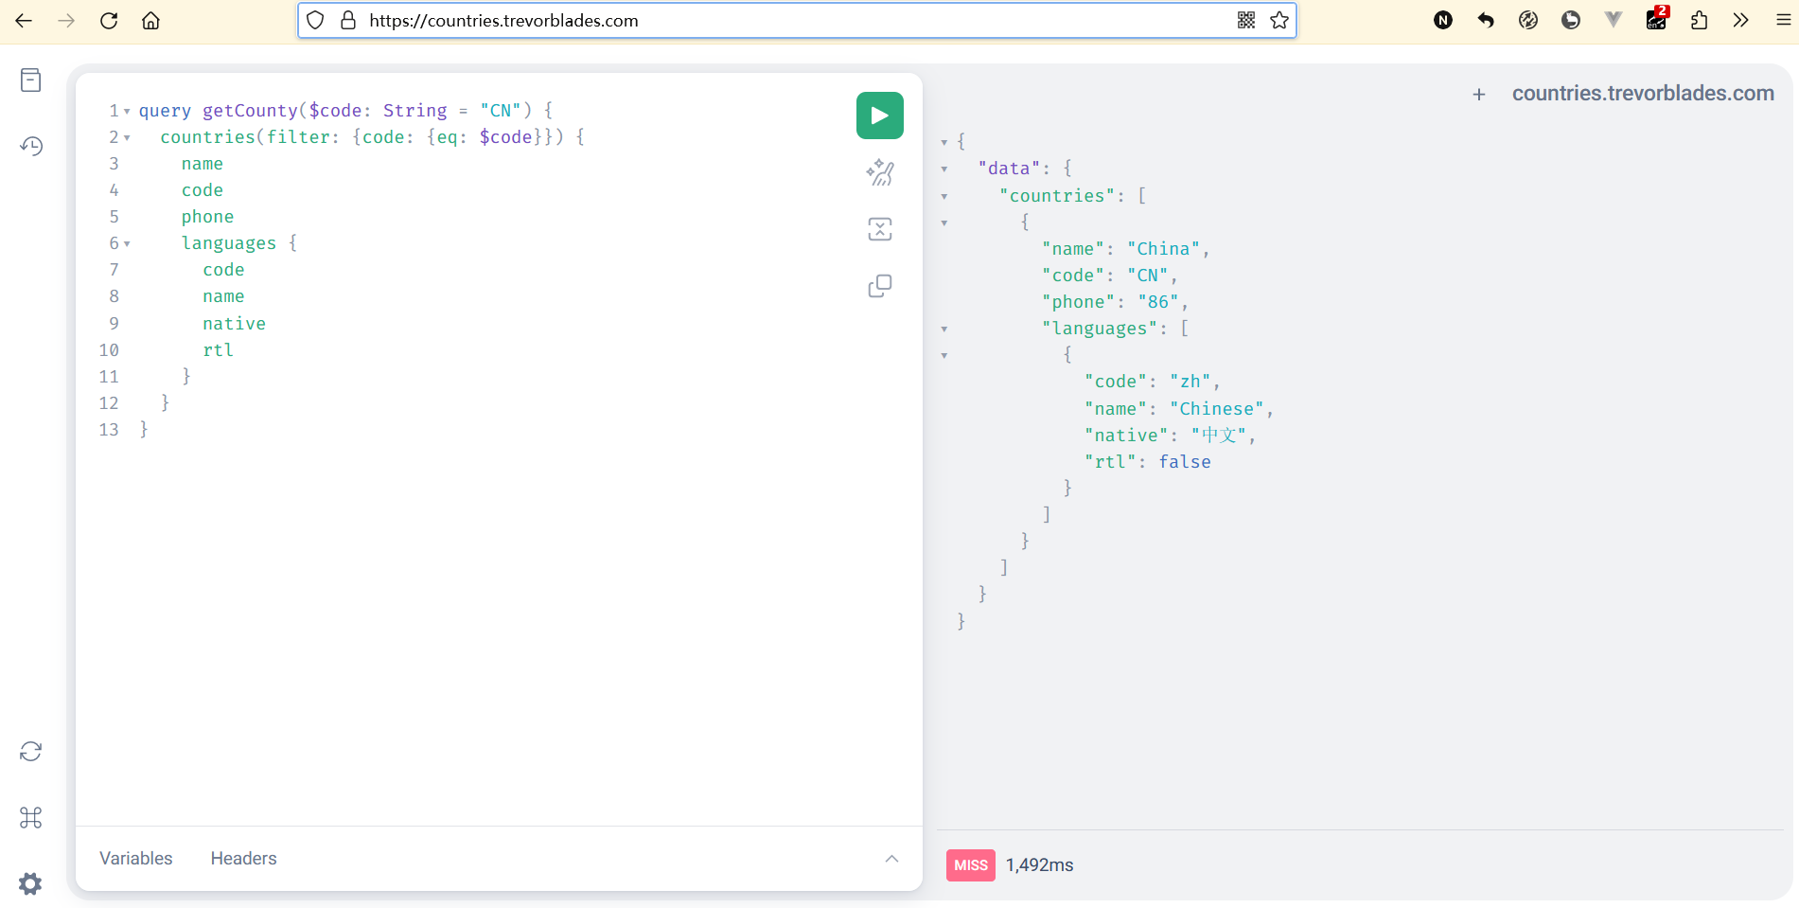This screenshot has height=908, width=1799.
Task: Re-fetch the GraphQL schema icon
Action: pyautogui.click(x=31, y=752)
